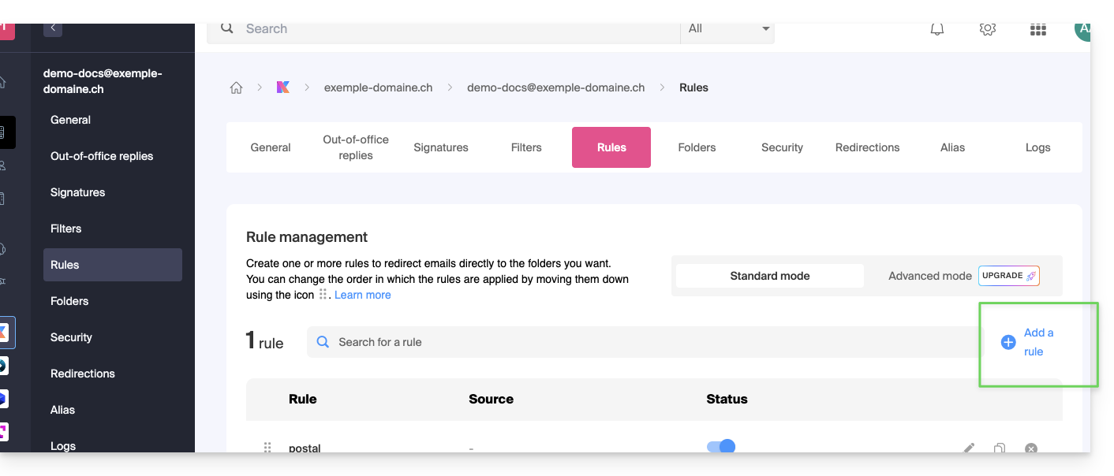Toggle the postal rule status switch
The width and height of the screenshot is (1114, 476).
[x=721, y=446]
